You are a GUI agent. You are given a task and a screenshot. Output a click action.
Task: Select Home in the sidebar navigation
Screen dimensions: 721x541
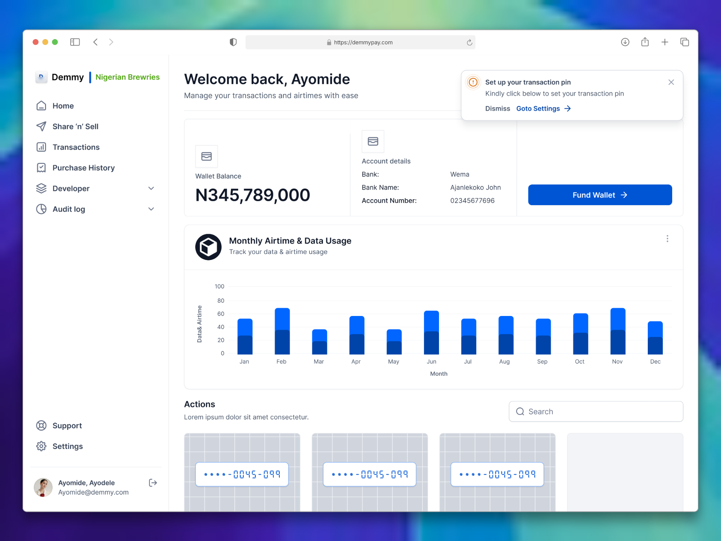point(63,106)
